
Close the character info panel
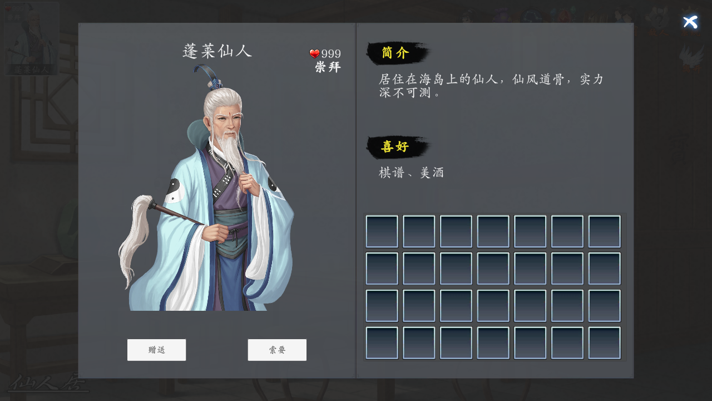(690, 22)
